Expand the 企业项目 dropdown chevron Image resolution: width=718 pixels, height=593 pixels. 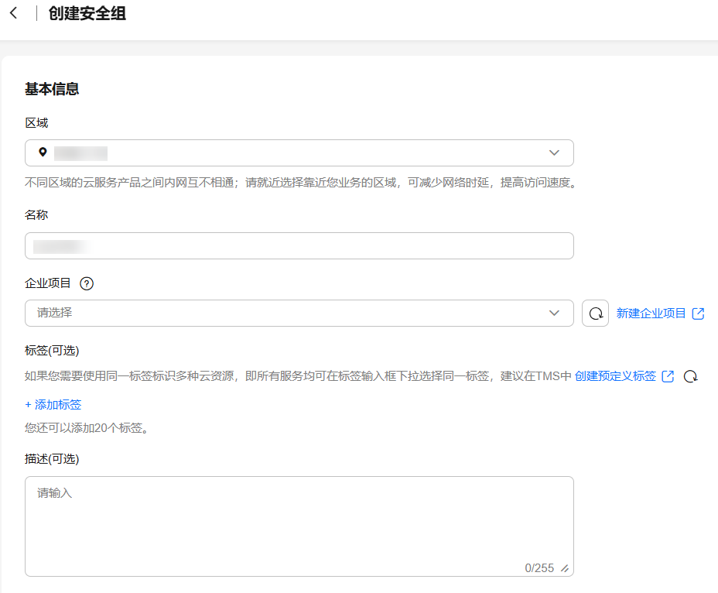coord(554,314)
